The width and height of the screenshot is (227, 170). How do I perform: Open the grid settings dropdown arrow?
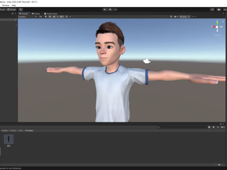[70, 17]
